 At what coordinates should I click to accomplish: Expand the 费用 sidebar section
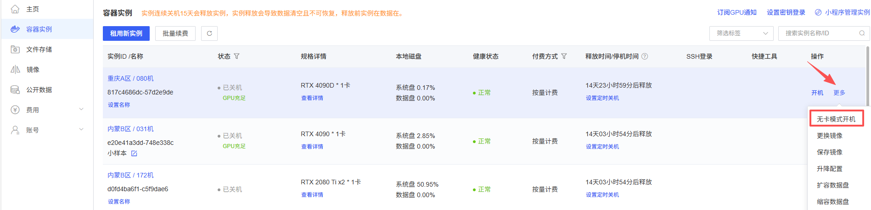81,110
